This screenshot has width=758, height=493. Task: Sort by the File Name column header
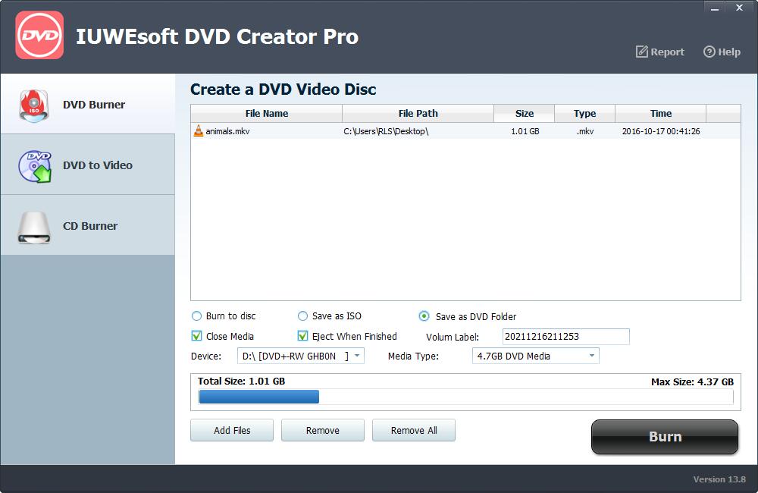(266, 113)
